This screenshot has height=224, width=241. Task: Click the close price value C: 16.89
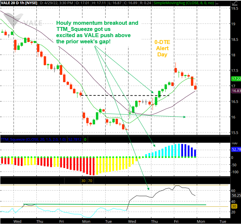pyautogui.click(x=131, y=3)
